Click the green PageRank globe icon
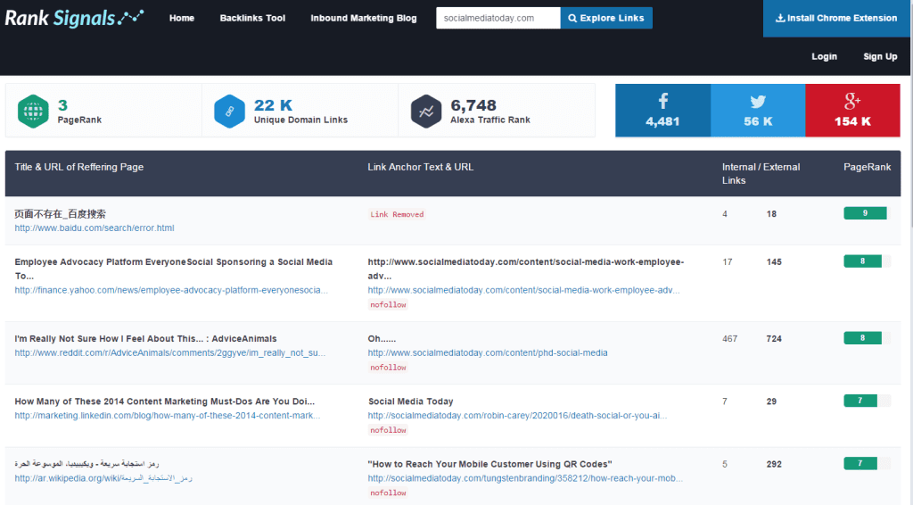This screenshot has height=505, width=913. (x=33, y=112)
